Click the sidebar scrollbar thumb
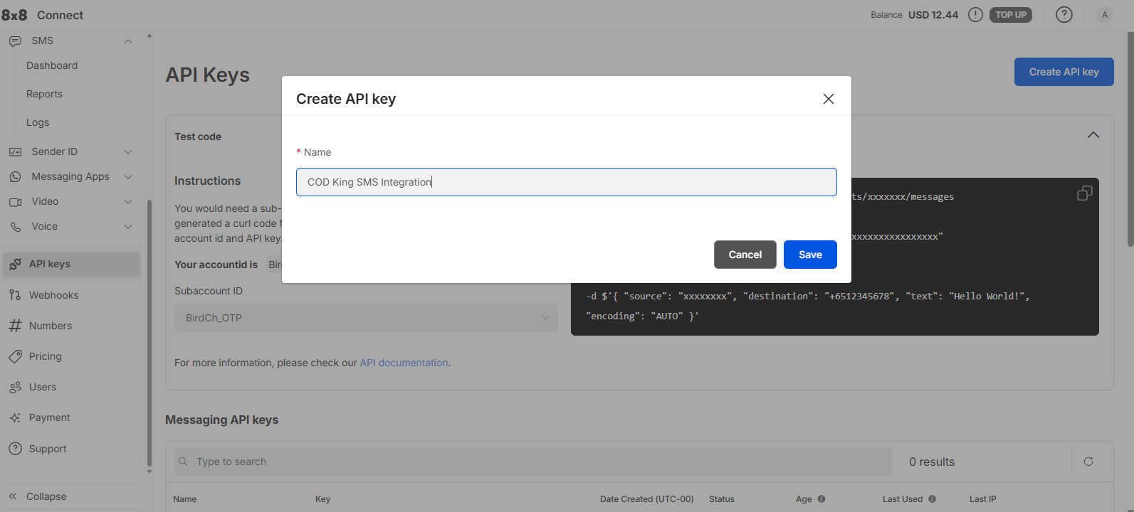Screen dimensions: 1134x512 [149, 333]
